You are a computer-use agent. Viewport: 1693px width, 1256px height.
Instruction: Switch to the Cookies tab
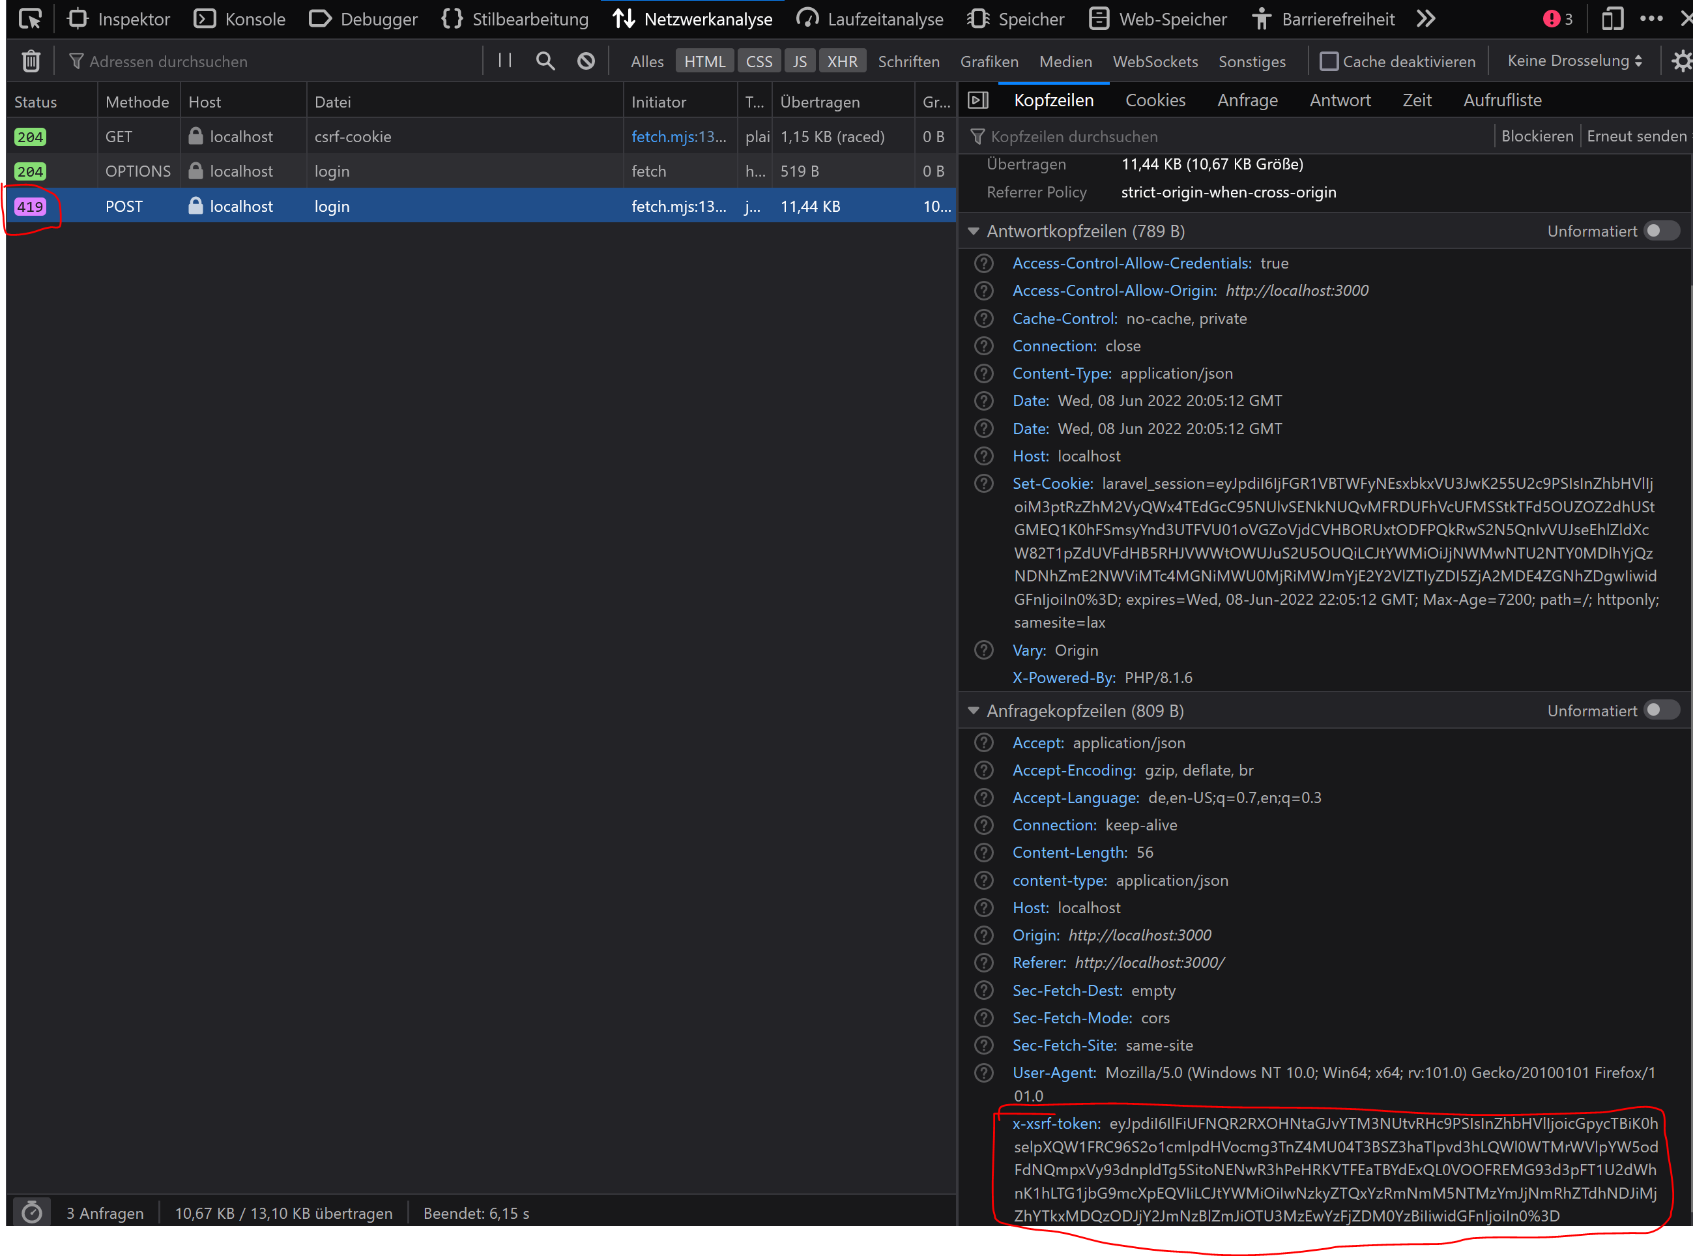coord(1155,100)
